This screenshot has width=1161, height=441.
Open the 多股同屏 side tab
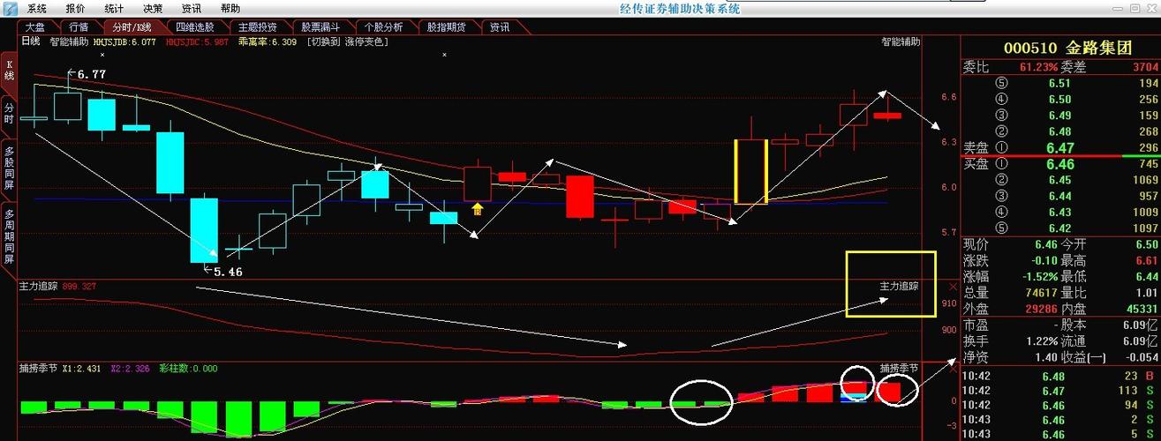[x=9, y=168]
